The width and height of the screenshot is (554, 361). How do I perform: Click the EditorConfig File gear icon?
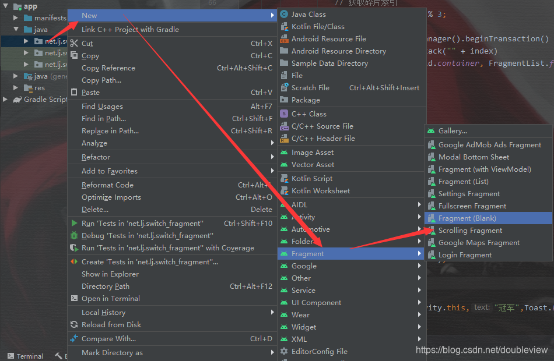click(x=284, y=351)
